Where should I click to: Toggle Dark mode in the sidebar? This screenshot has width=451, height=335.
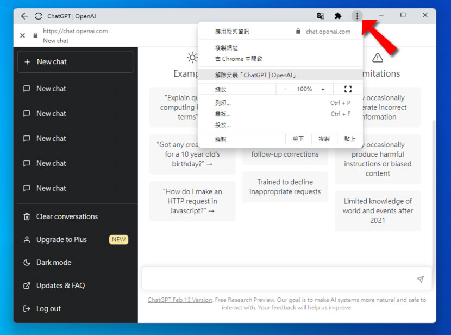pos(76,263)
